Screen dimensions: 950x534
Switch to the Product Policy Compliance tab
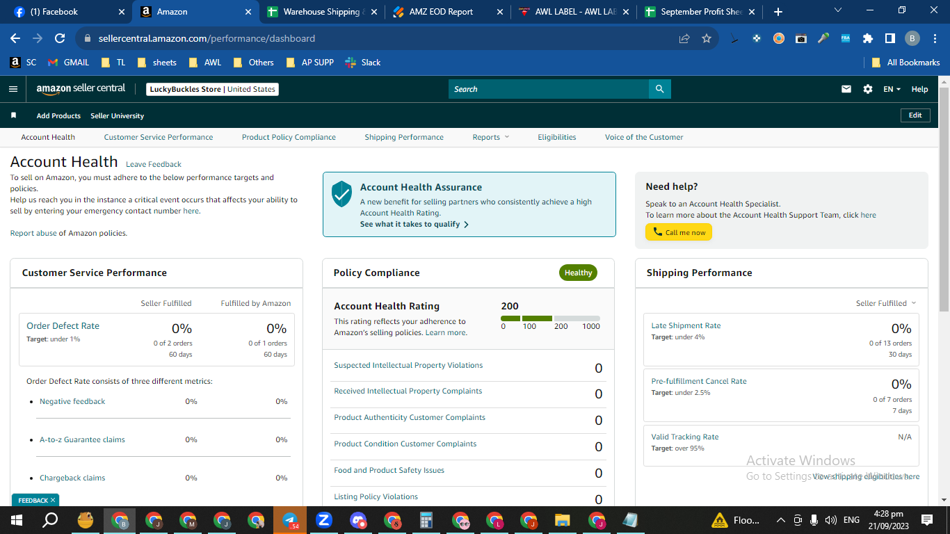289,137
